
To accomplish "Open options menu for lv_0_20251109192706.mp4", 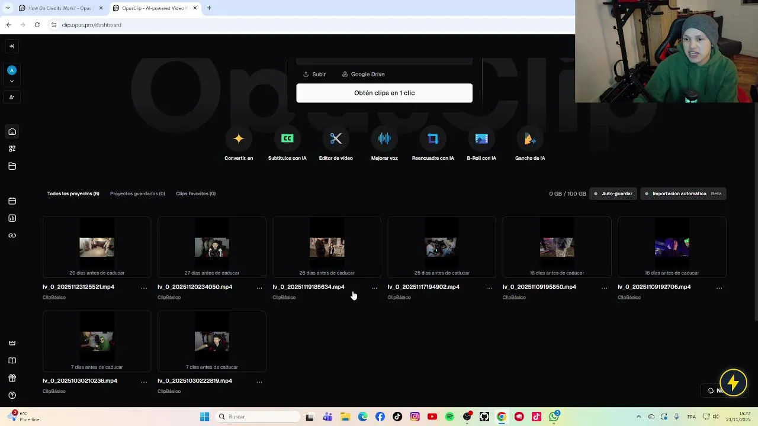I will pos(719,288).
